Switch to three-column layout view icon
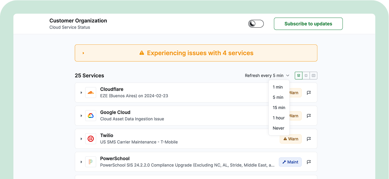The width and height of the screenshot is (389, 179). point(314,75)
